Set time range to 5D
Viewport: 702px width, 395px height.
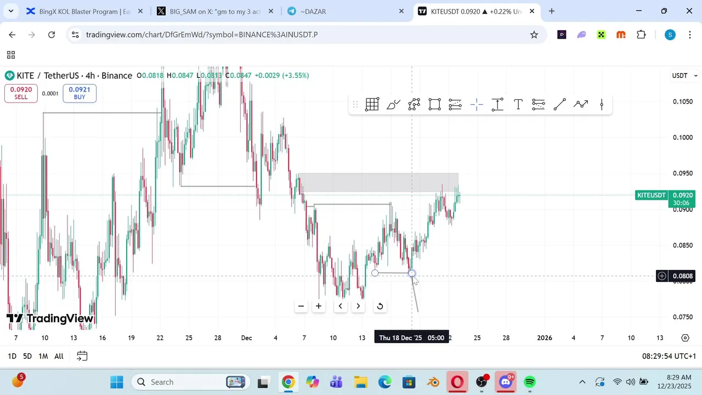(27, 356)
